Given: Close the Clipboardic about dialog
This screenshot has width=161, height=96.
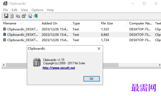Looking at the screenshot, I should click(x=99, y=49).
